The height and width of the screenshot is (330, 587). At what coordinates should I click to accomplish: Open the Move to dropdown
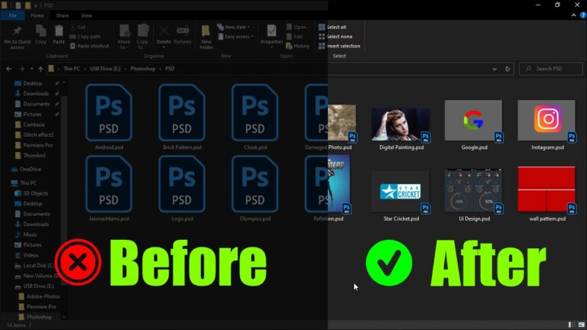(x=124, y=37)
